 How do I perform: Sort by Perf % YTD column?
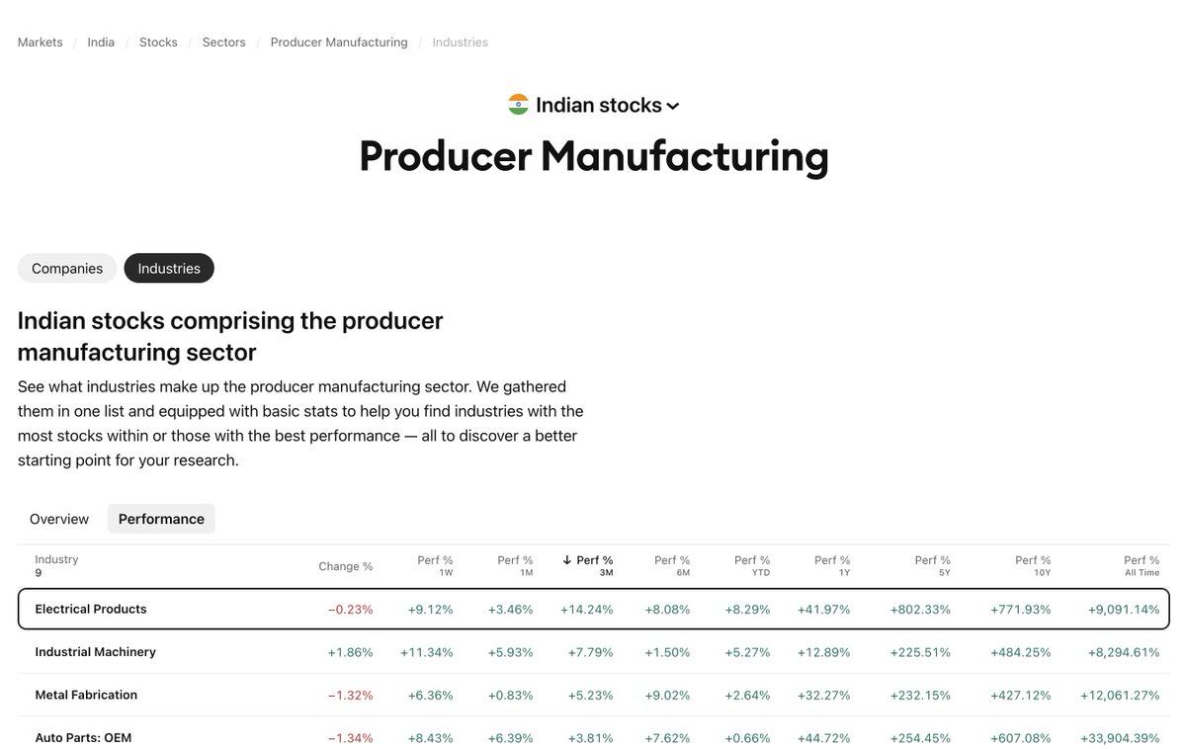pos(751,565)
